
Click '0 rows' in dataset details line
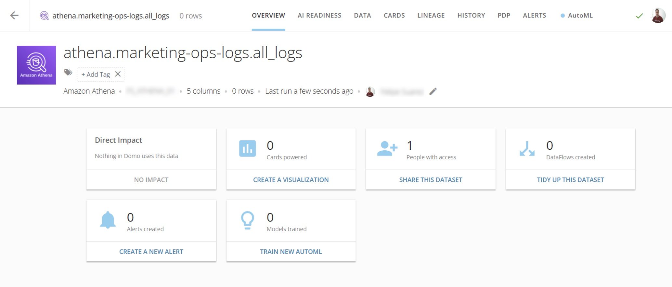click(x=243, y=91)
